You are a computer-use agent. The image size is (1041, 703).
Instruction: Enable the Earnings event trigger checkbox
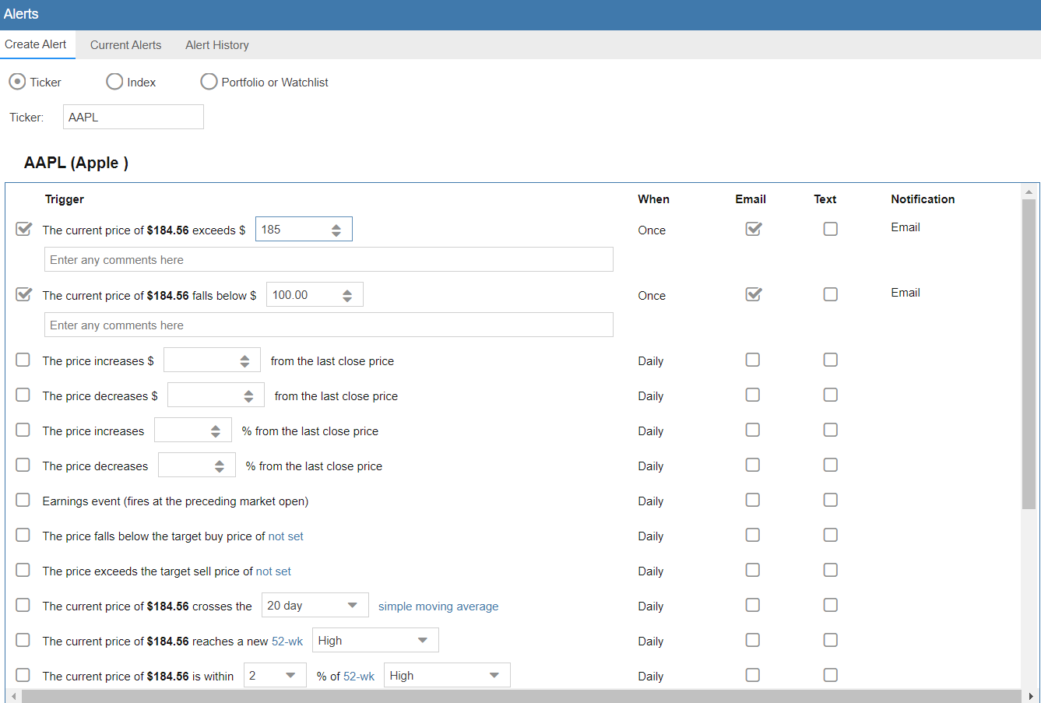point(23,500)
